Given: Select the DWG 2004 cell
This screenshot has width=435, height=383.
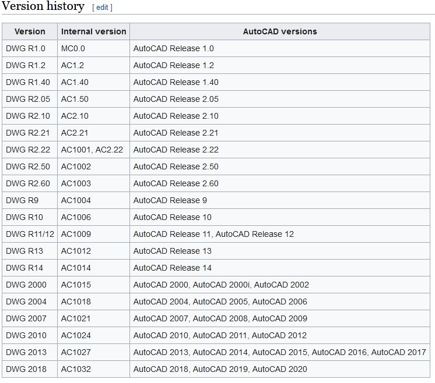Looking at the screenshot, I should point(30,302).
